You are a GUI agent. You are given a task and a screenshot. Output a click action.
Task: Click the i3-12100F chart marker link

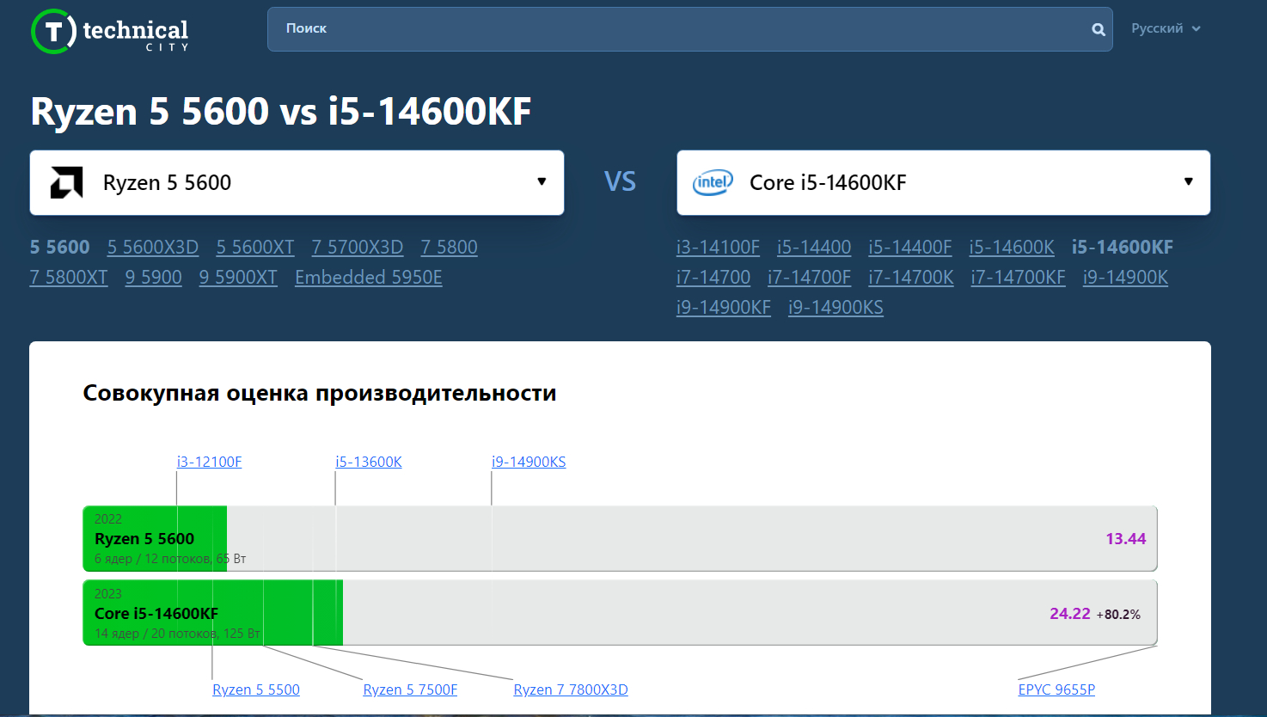click(x=210, y=462)
